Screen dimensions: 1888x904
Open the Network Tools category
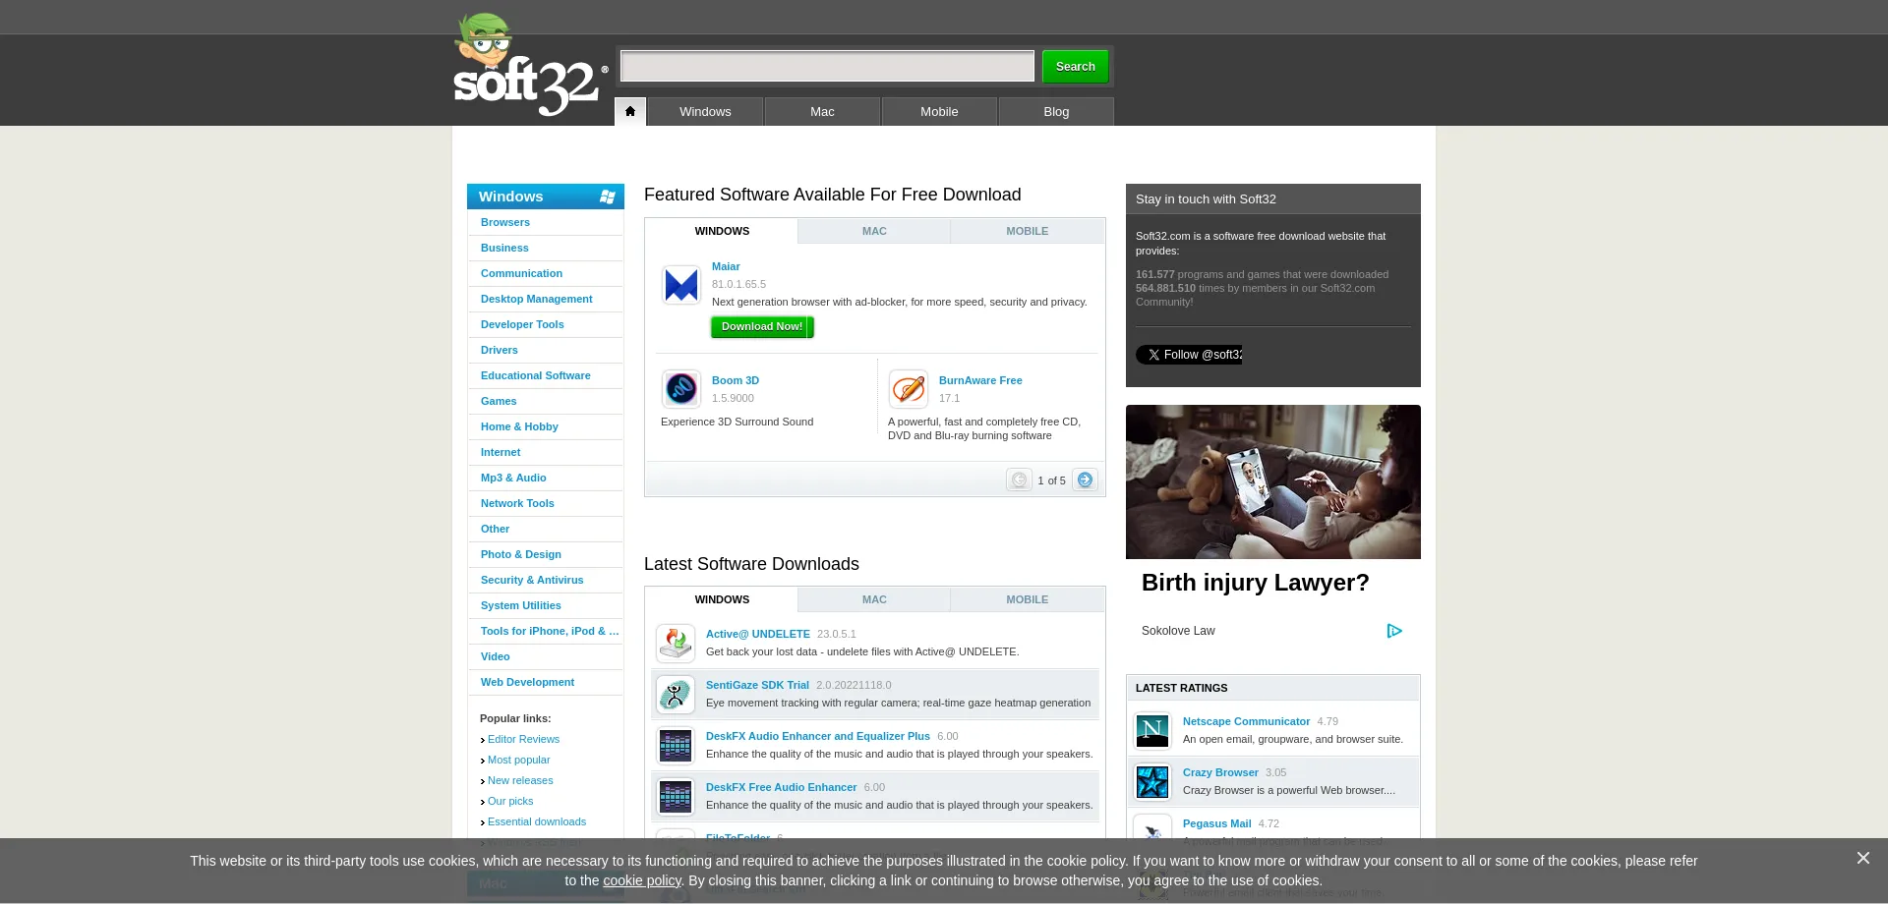click(517, 503)
